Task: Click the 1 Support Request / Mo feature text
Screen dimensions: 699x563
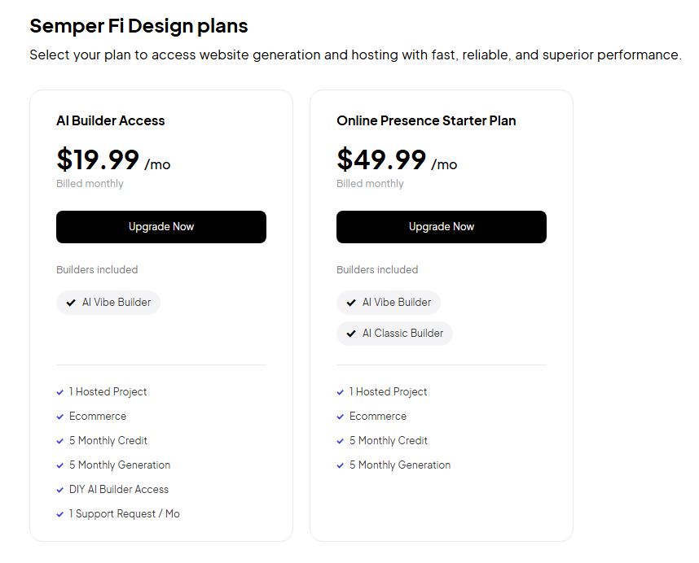Action: 125,514
